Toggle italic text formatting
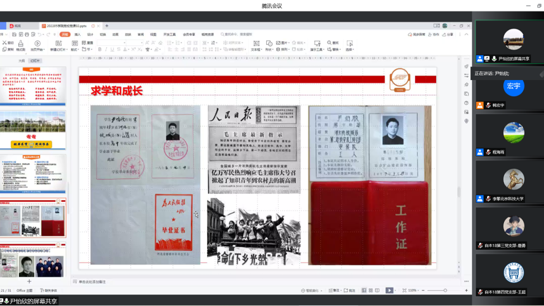The image size is (544, 306). coord(106,50)
